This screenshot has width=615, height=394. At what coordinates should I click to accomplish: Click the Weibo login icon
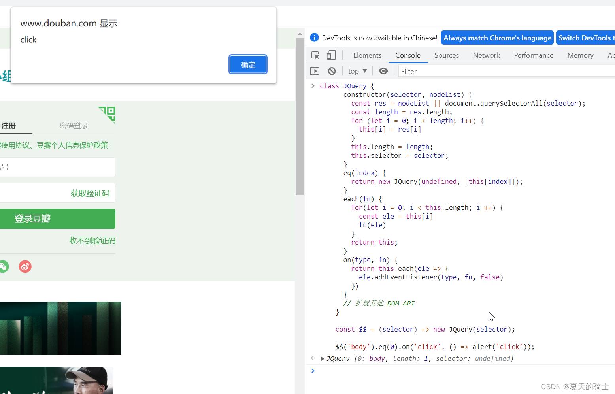pos(25,266)
